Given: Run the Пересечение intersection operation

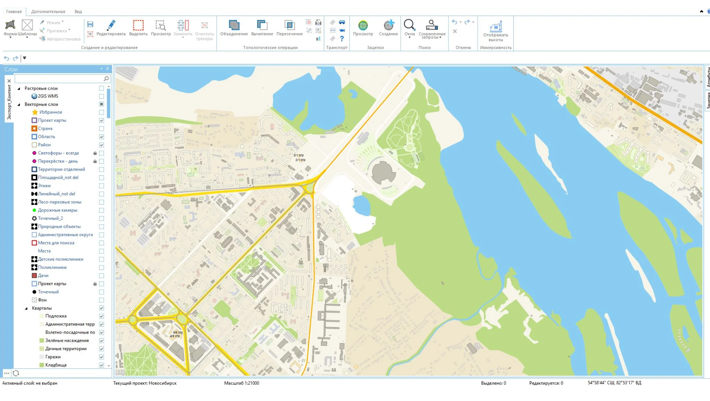Looking at the screenshot, I should 289,28.
